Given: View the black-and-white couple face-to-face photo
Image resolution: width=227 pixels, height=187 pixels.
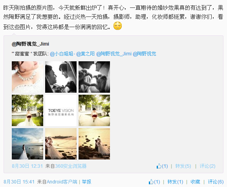Looking at the screenshot, I should coord(61,77).
